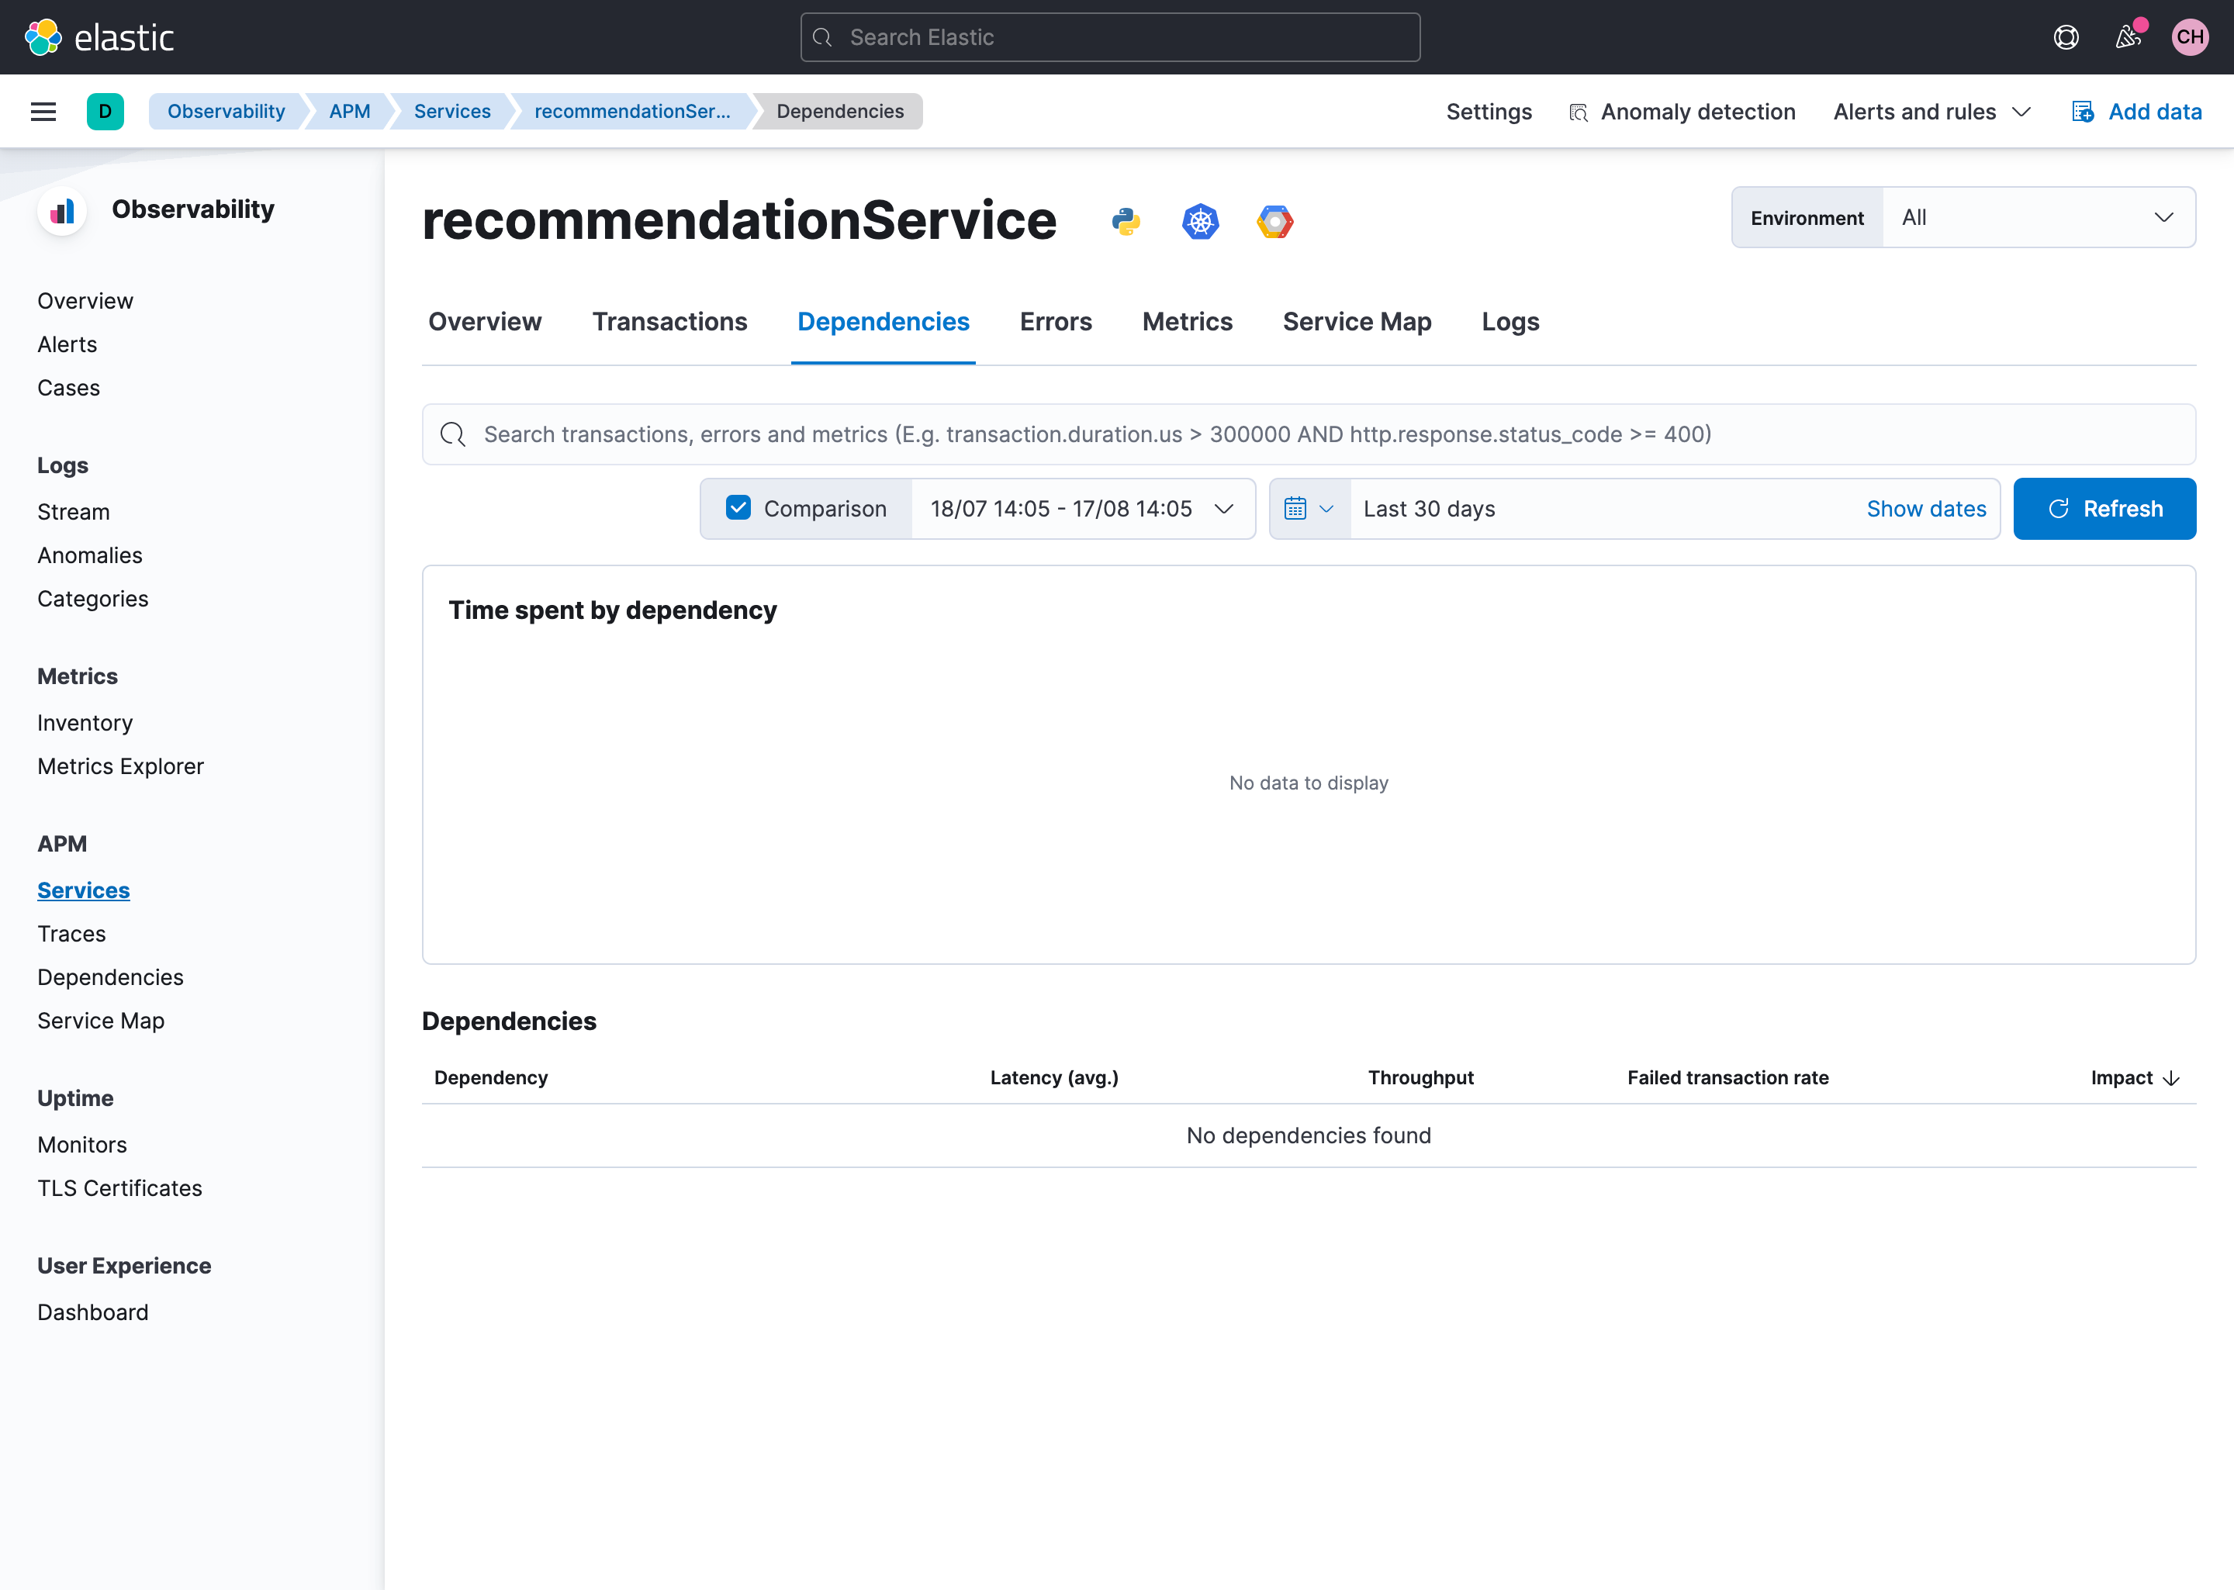The width and height of the screenshot is (2234, 1590).
Task: Open the CH user avatar menu
Action: click(2190, 37)
